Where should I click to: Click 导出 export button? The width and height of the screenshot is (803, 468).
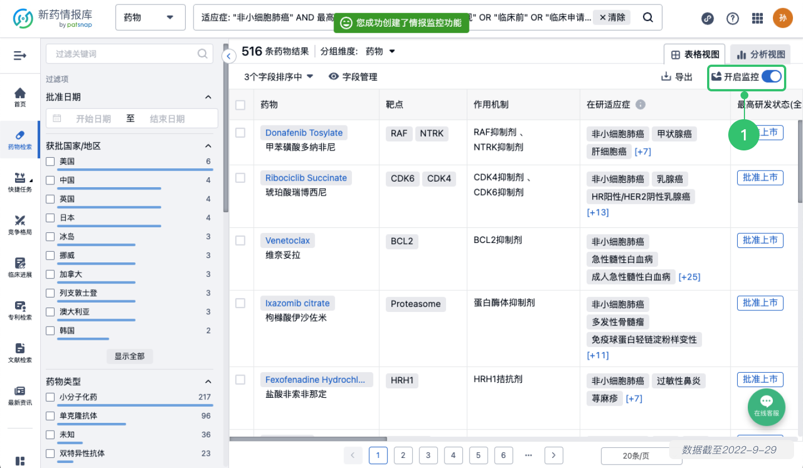point(676,77)
